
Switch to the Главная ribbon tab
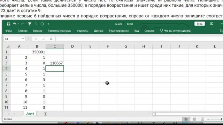coord(23,31)
